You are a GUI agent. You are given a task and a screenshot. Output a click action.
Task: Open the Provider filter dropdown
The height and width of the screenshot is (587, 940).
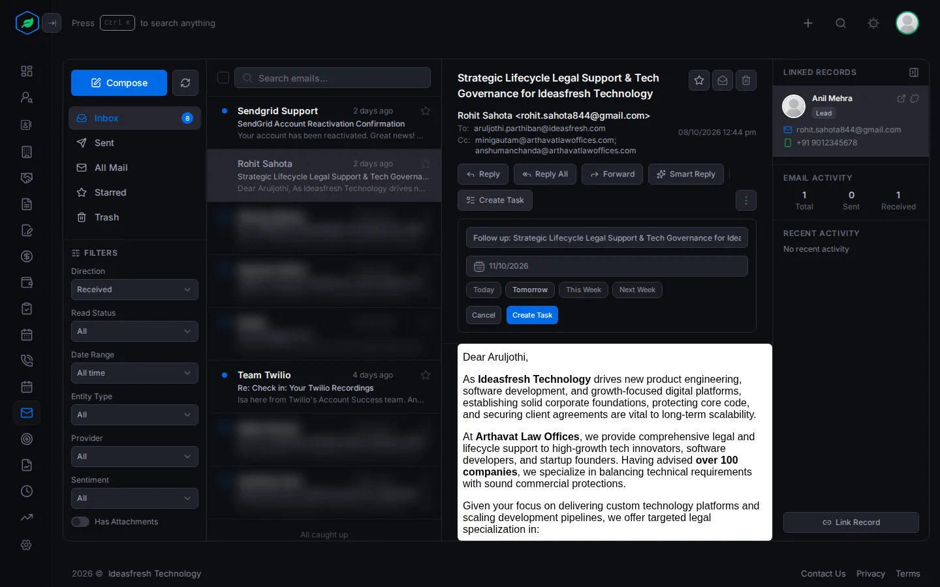pyautogui.click(x=134, y=457)
